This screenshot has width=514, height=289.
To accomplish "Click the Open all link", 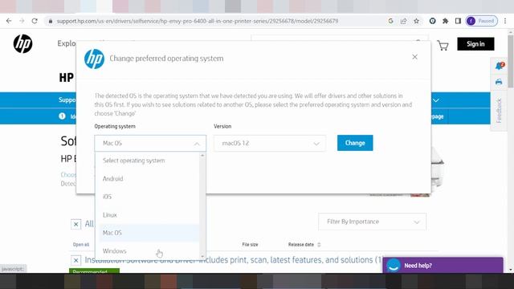I will (81, 244).
